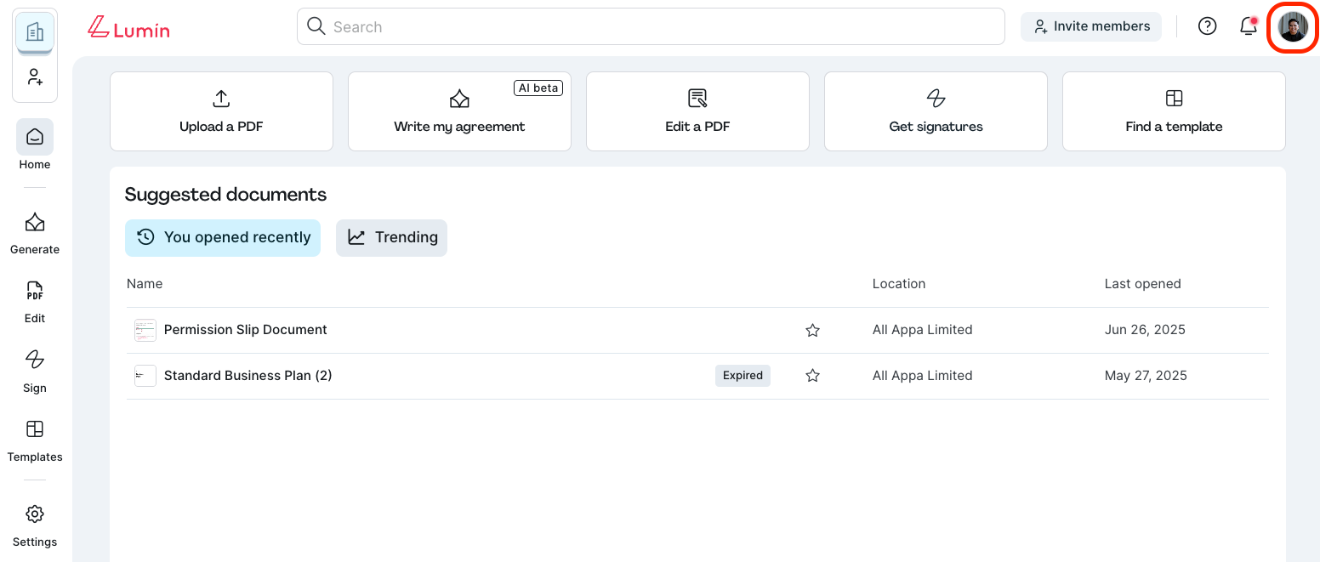
Task: Open the Write my agreement AI beta feature
Action: pos(459,111)
